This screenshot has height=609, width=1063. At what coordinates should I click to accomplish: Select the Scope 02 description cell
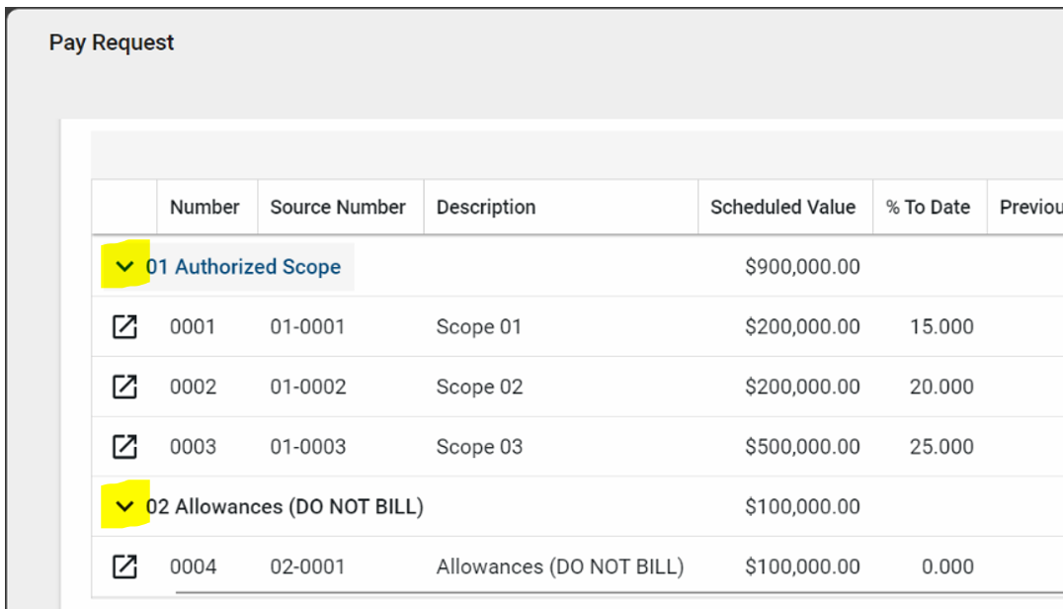[479, 387]
